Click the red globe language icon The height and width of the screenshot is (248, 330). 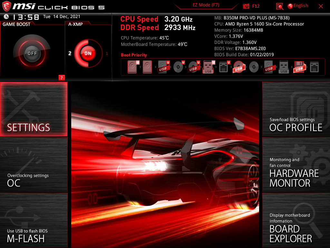(x=290, y=6)
